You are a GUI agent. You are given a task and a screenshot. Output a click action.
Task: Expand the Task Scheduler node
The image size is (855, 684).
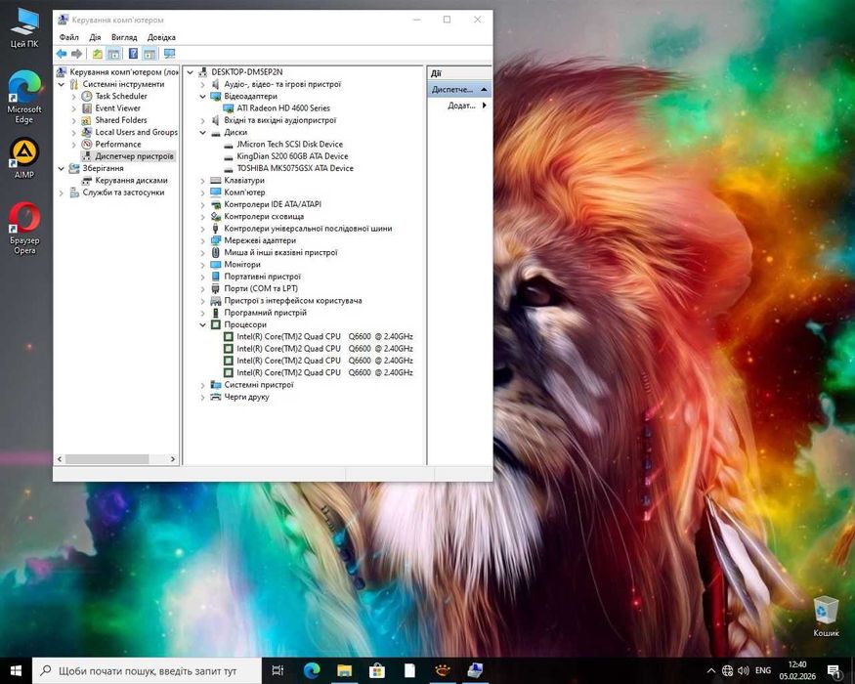click(x=73, y=96)
